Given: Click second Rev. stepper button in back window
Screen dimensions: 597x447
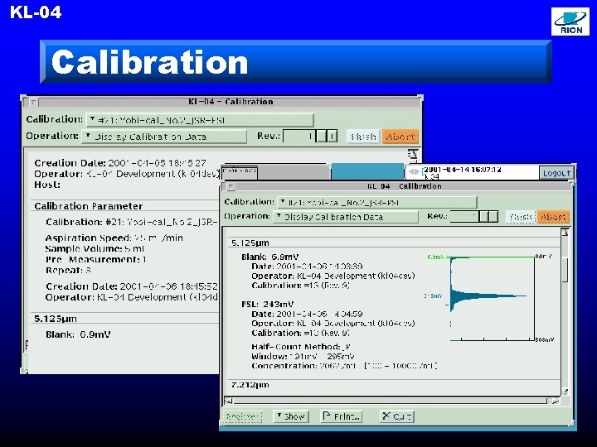Looking at the screenshot, I should 332,136.
